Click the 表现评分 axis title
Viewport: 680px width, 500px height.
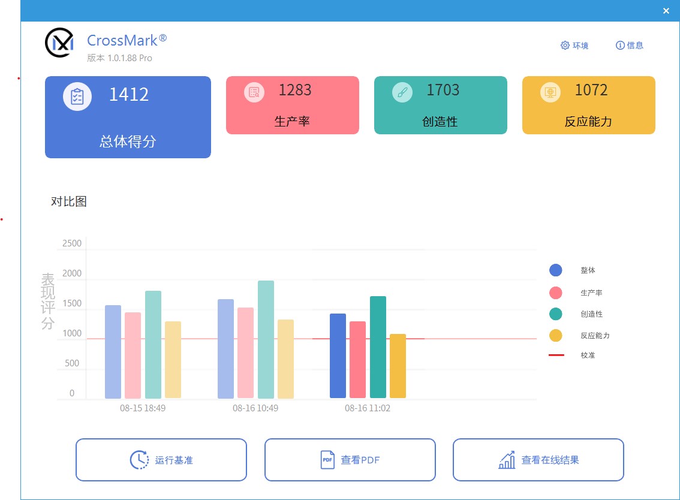(x=48, y=302)
